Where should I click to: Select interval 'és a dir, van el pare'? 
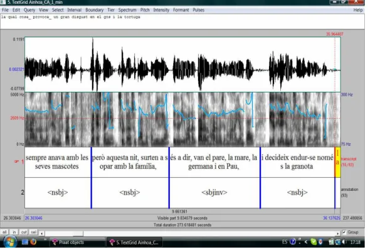pyautogui.click(x=214, y=162)
